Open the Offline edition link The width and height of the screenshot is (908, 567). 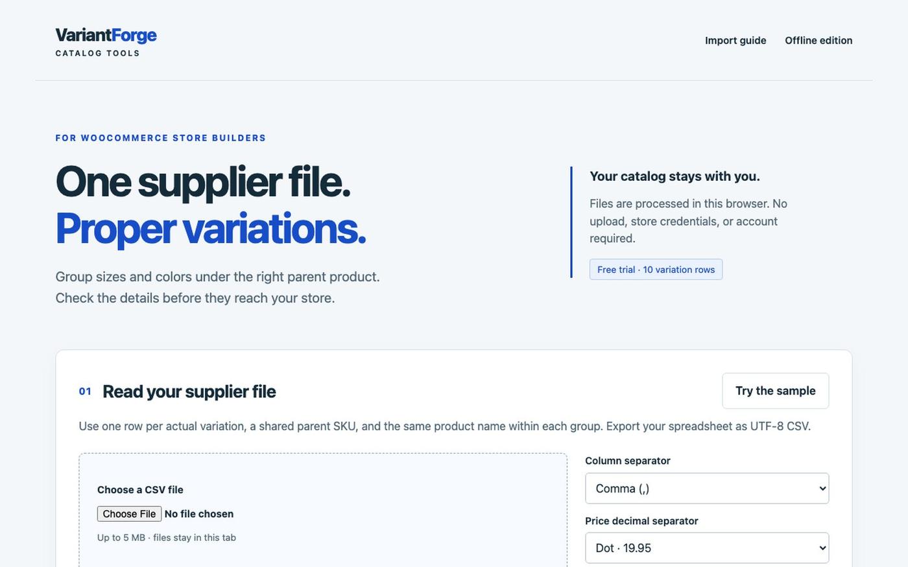coord(818,40)
